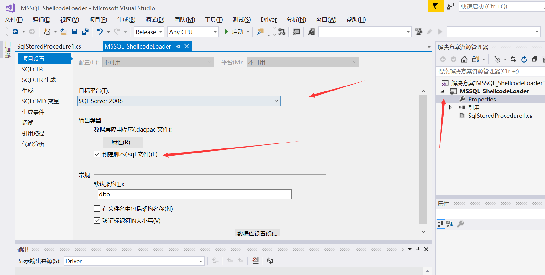
Task: Click the Find in Files icon
Action: pyautogui.click(x=260, y=32)
